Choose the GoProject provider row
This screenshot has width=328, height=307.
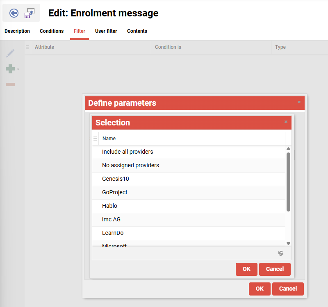[115, 192]
